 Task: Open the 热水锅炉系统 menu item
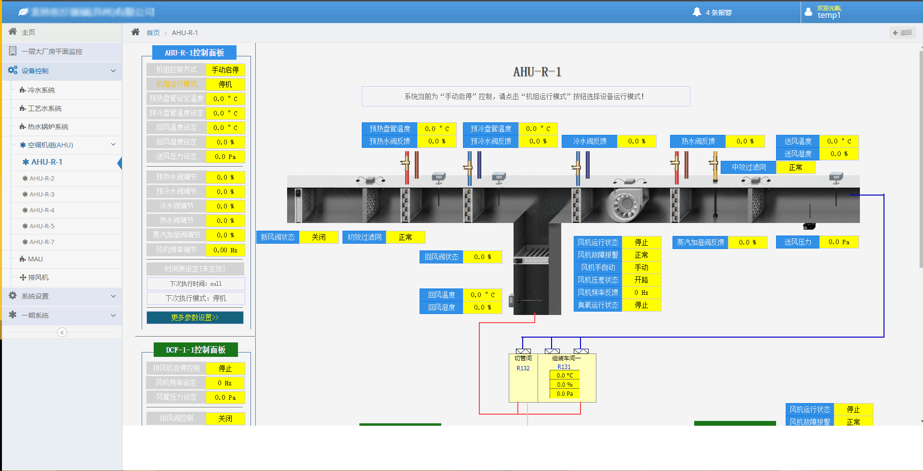(48, 127)
